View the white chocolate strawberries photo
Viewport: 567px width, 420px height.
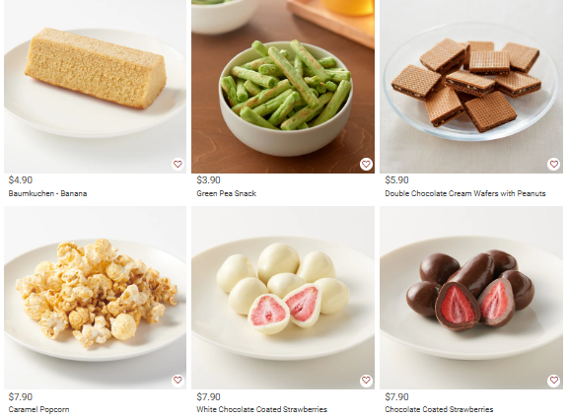point(283,298)
